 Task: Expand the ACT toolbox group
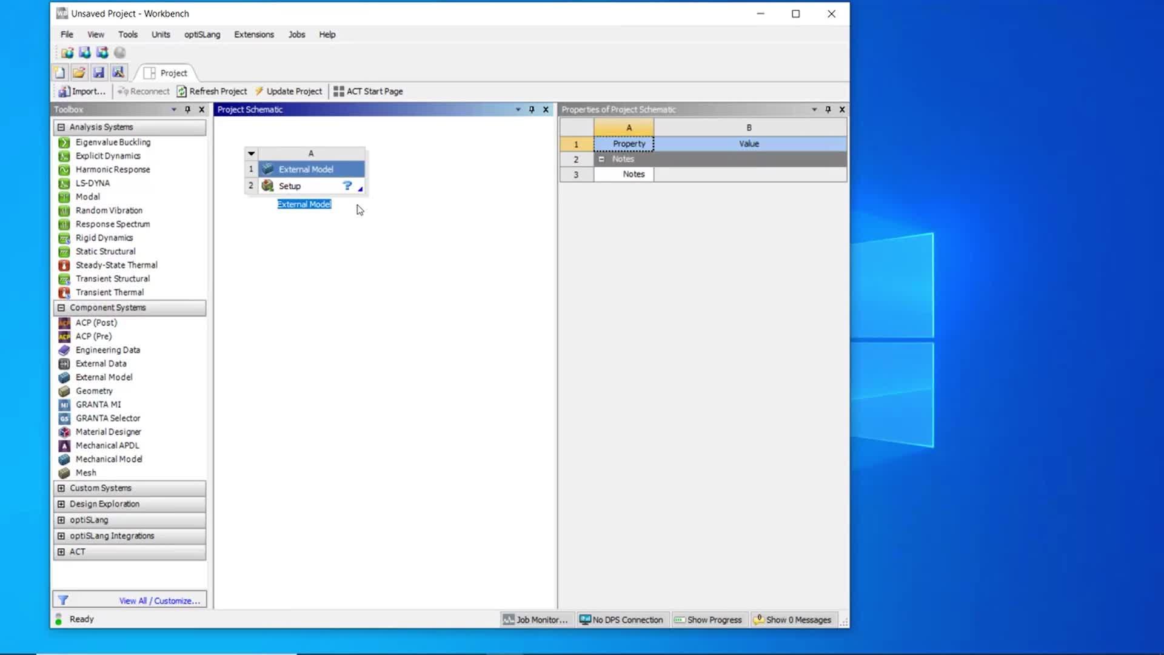[61, 552]
